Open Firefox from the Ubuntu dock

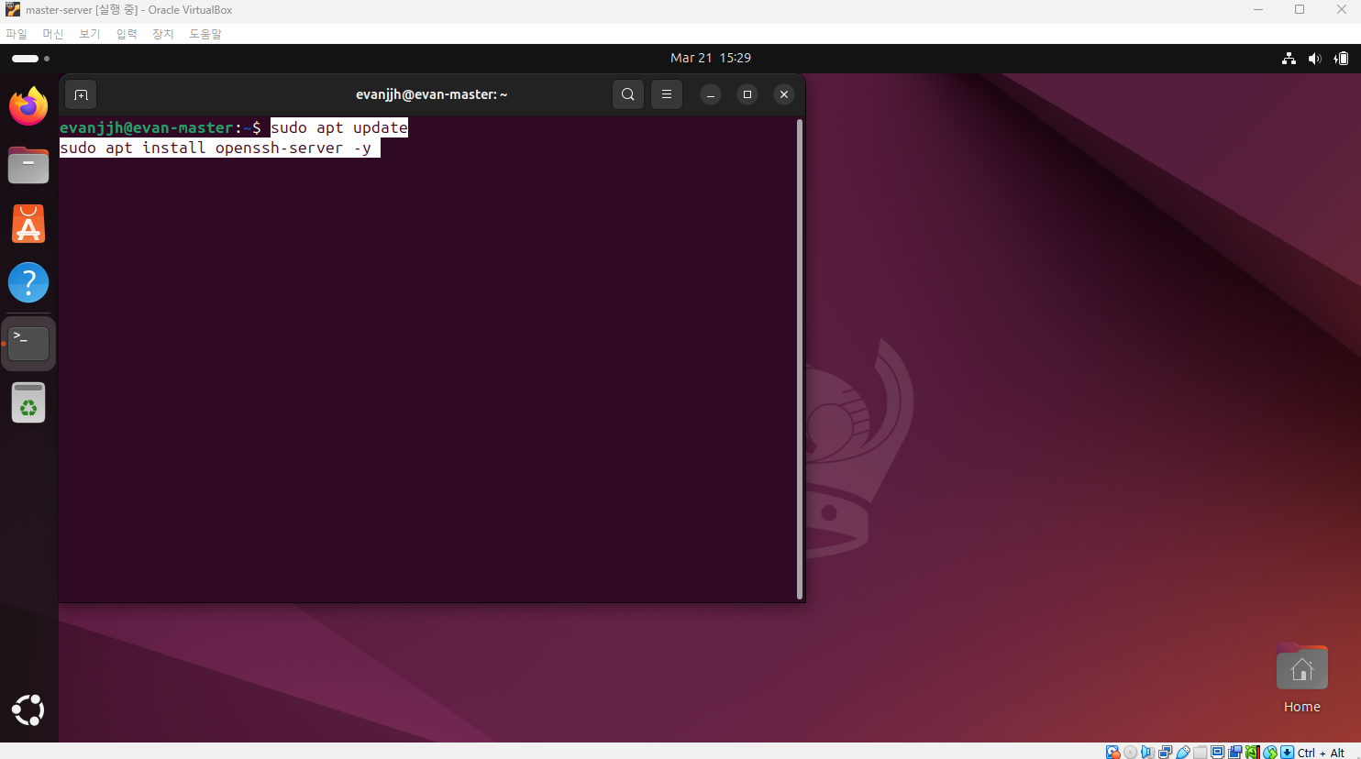pyautogui.click(x=28, y=106)
